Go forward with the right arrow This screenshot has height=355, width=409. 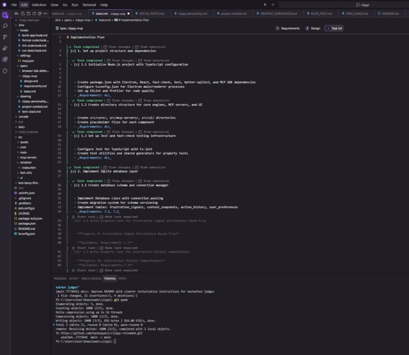(x=273, y=5)
